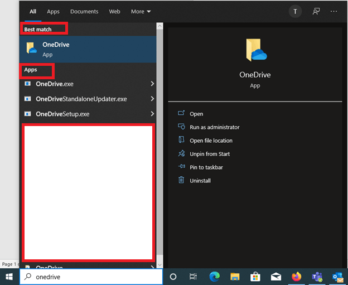Open the Windows Start menu button
The width and height of the screenshot is (348, 285).
[9, 277]
